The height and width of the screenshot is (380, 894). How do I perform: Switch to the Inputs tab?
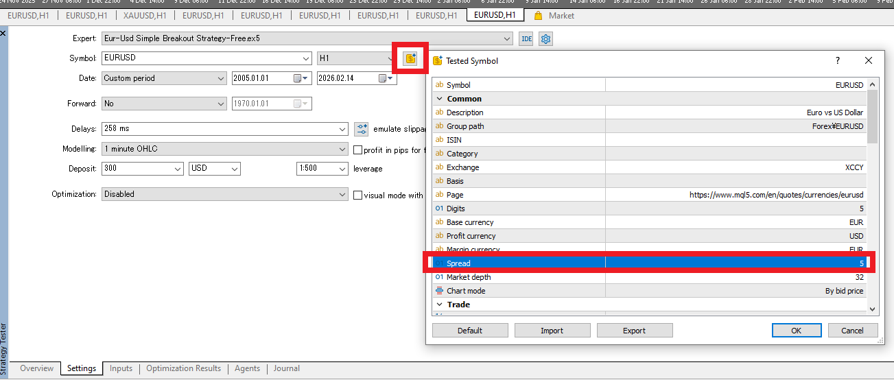click(x=121, y=368)
